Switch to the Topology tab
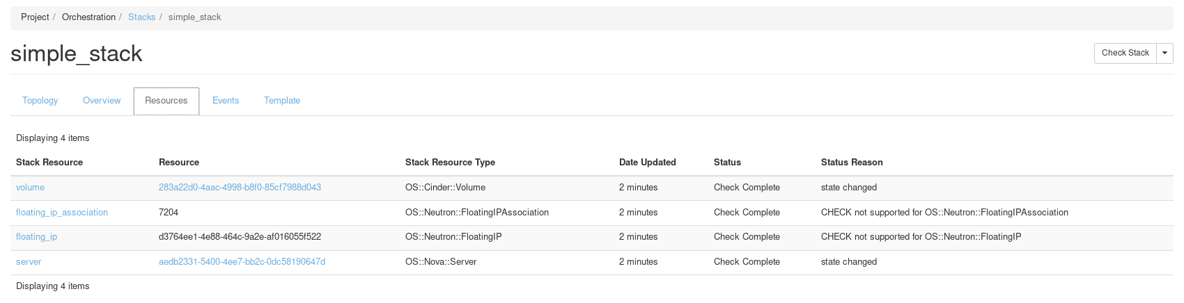The height and width of the screenshot is (303, 1184). click(40, 101)
